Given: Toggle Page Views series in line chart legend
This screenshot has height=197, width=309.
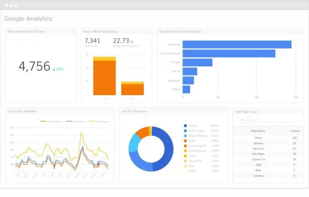Looking at the screenshot, I should click(x=99, y=121).
